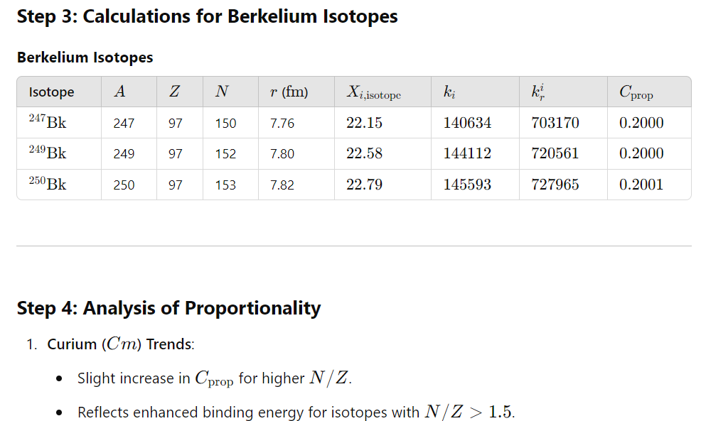Click the Step 3 Berkelium calculations heading
Image resolution: width=701 pixels, height=421 pixels.
pos(207,16)
